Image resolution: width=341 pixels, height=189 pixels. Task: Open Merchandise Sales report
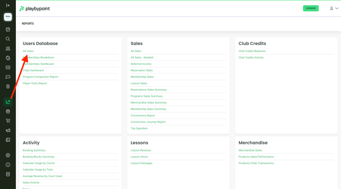point(250,150)
